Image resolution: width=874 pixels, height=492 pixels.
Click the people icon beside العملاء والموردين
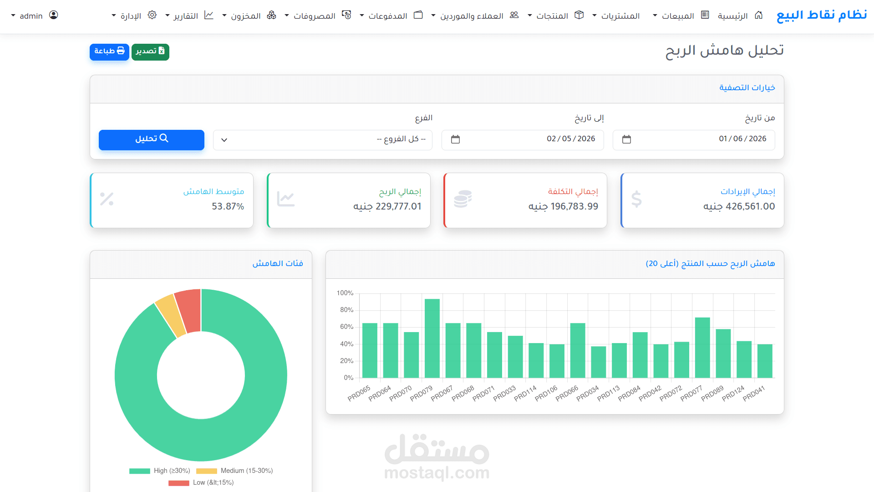(x=514, y=15)
